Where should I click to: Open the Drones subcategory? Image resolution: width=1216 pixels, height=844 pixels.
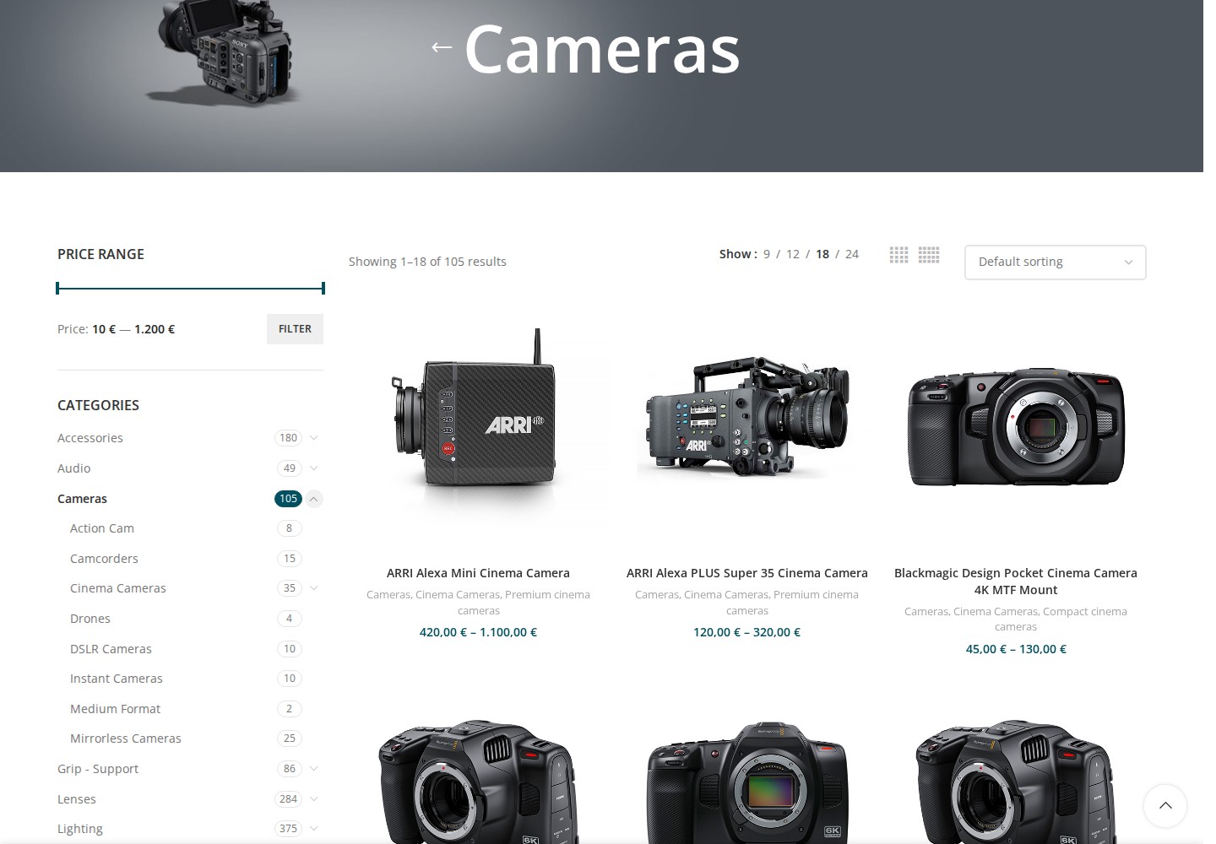[90, 619]
